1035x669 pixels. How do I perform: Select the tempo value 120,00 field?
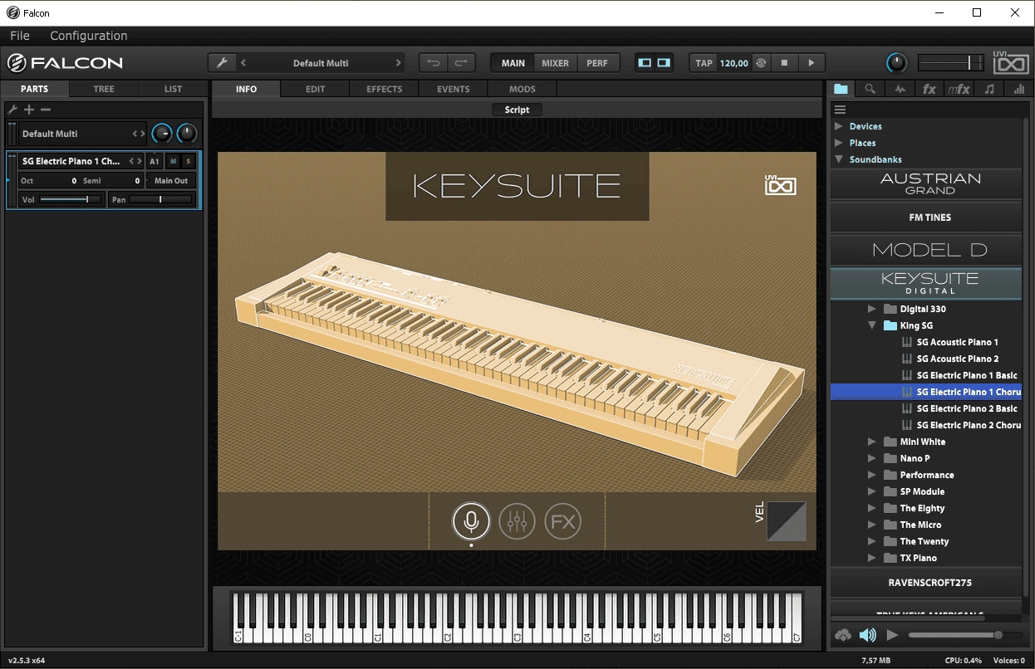click(x=733, y=63)
